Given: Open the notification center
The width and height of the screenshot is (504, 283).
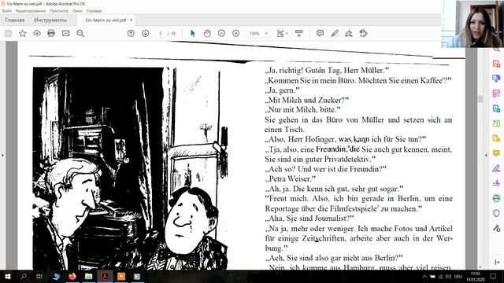Looking at the screenshot, I should point(494,276).
